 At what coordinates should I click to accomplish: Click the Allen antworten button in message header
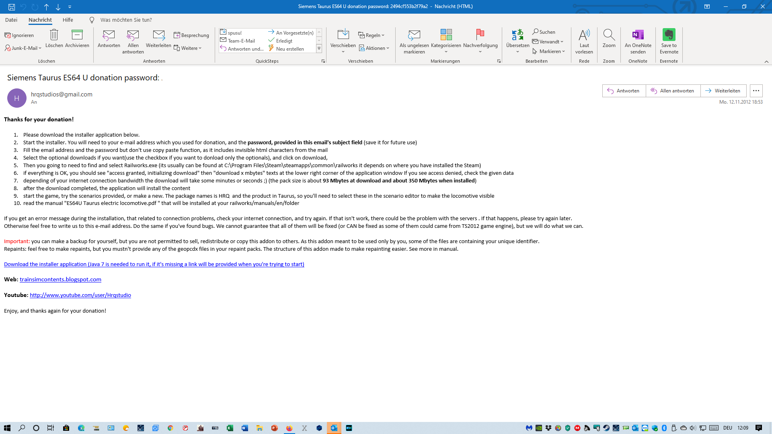click(673, 91)
